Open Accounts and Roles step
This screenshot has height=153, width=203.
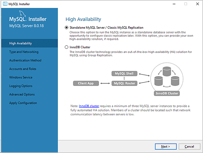pos(23,69)
